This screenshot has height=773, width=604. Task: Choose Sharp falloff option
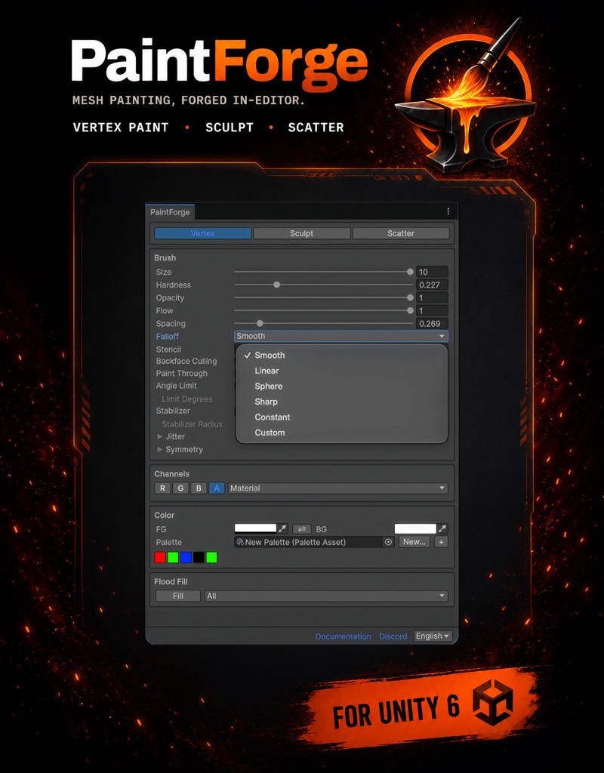(x=342, y=402)
